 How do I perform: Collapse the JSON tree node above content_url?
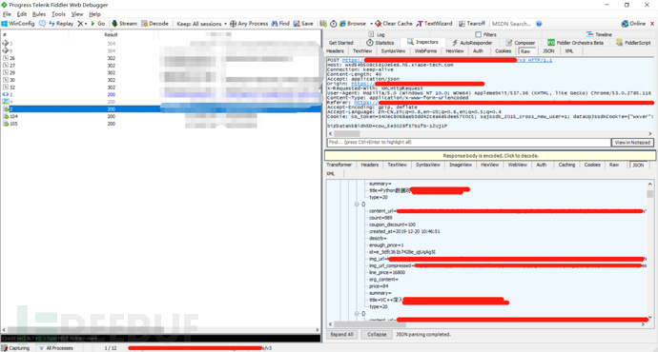pyautogui.click(x=357, y=205)
